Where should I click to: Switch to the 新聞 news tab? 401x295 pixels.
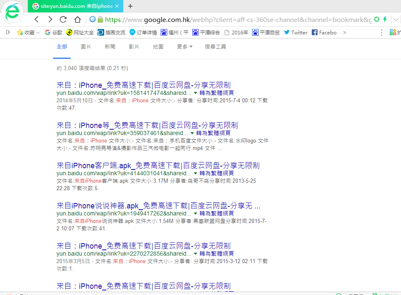click(x=110, y=47)
